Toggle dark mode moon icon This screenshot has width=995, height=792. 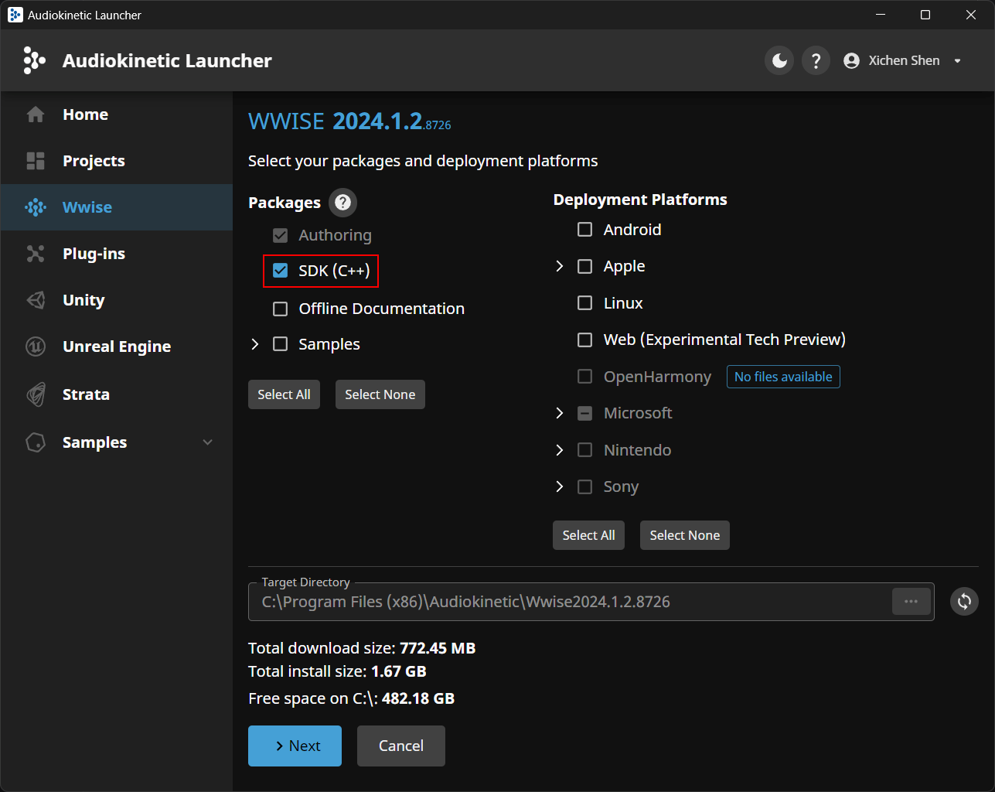(779, 60)
